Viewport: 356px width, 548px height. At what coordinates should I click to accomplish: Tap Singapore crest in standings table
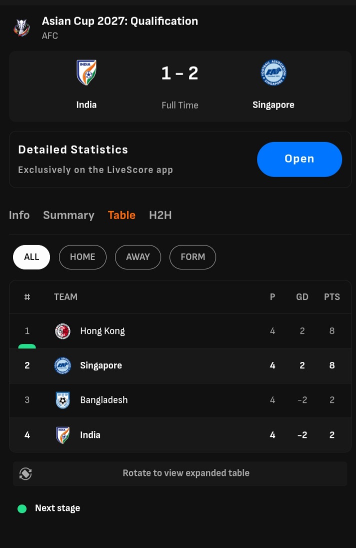[x=62, y=365]
